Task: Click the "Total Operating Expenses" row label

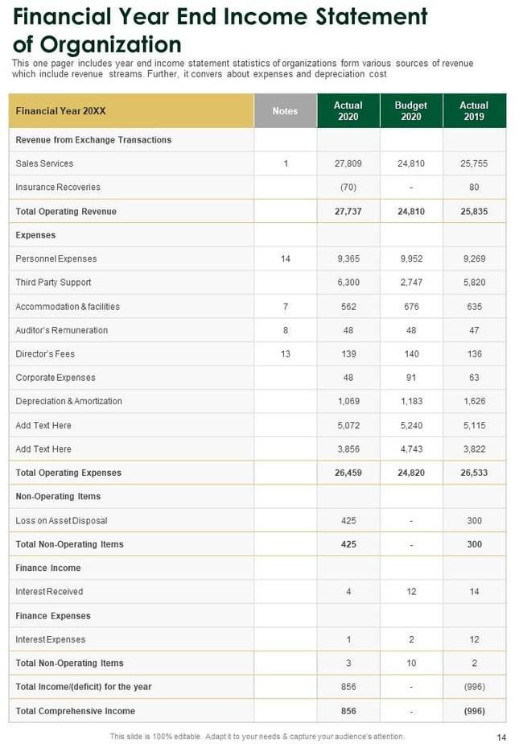Action: point(68,473)
